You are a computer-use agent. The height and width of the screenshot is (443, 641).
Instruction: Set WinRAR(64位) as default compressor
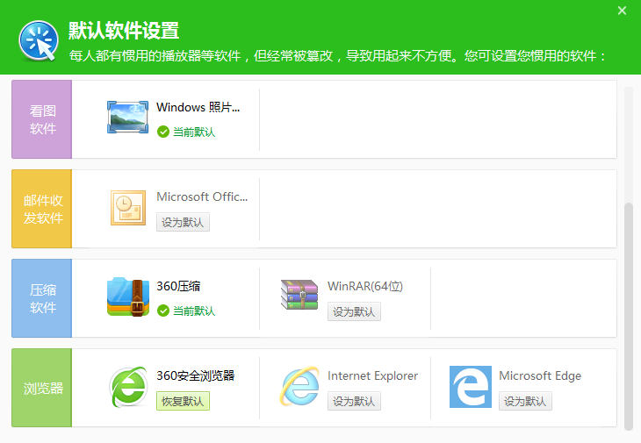pyautogui.click(x=354, y=311)
